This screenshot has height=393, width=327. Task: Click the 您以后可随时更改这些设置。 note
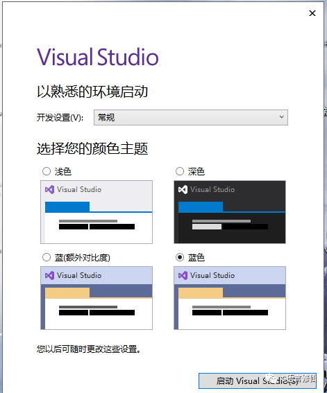click(89, 349)
